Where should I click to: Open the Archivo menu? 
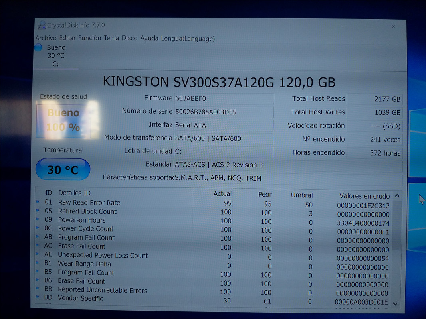[x=46, y=38]
